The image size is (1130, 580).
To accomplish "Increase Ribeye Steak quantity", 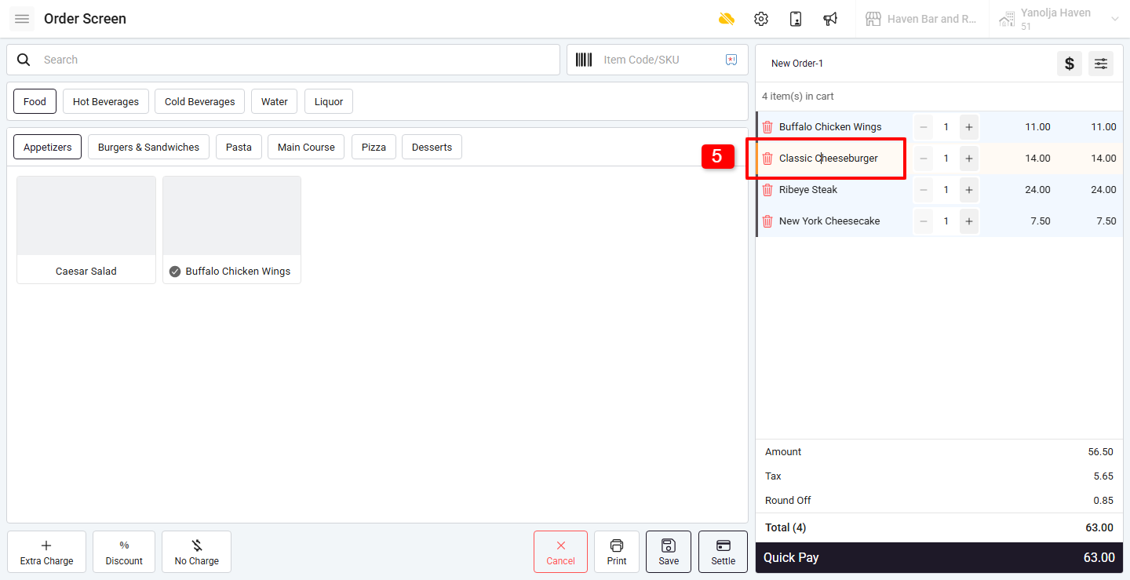I will click(969, 190).
